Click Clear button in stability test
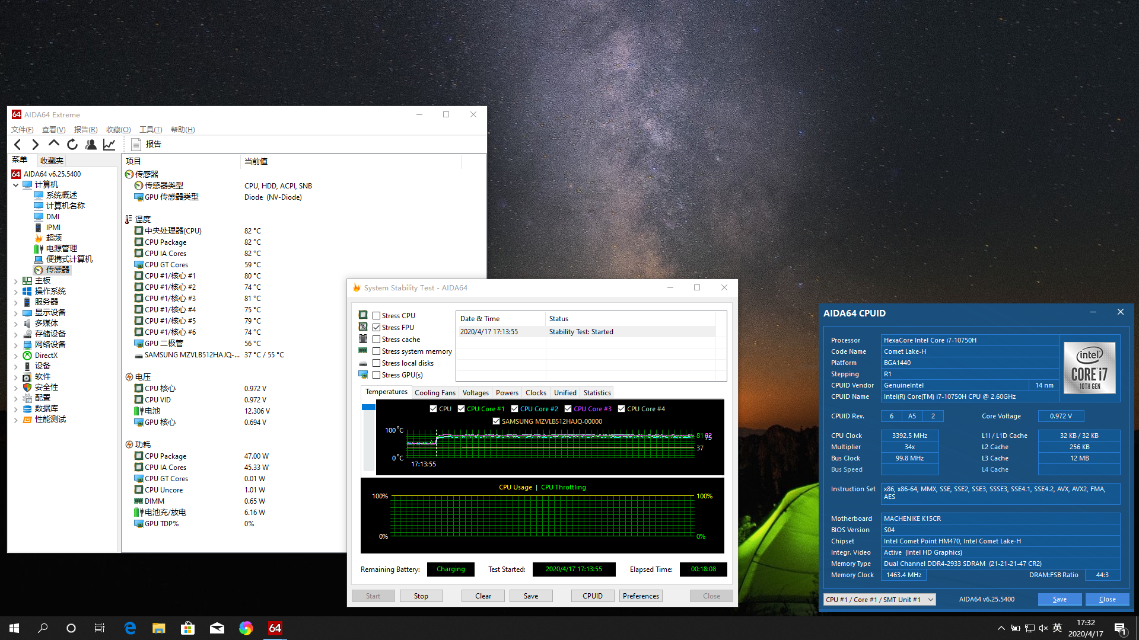The width and height of the screenshot is (1139, 640). (x=483, y=596)
